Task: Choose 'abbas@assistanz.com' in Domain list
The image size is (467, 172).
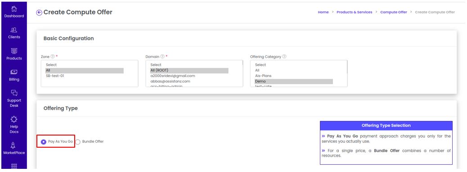Action: coord(189,81)
